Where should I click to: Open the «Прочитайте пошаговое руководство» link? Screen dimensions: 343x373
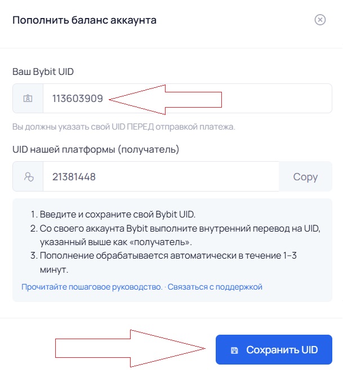tap(92, 287)
